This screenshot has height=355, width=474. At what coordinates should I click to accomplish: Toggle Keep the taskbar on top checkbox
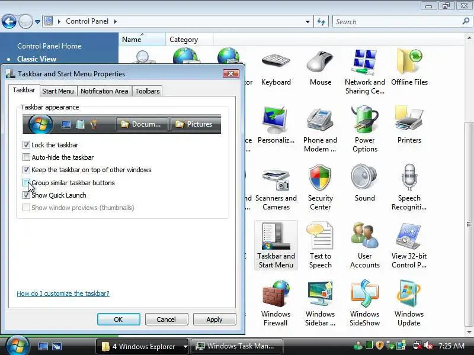[26, 170]
